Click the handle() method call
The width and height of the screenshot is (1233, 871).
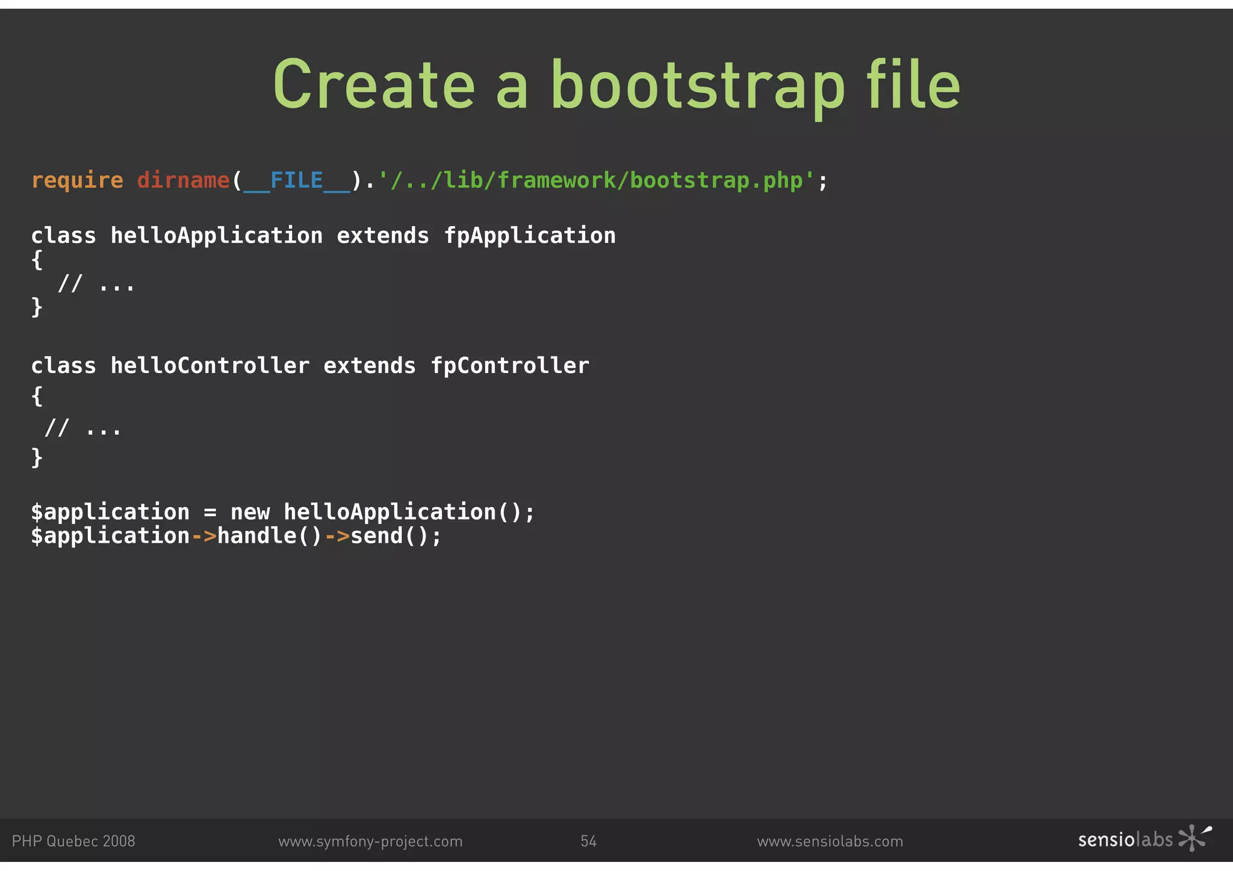270,536
